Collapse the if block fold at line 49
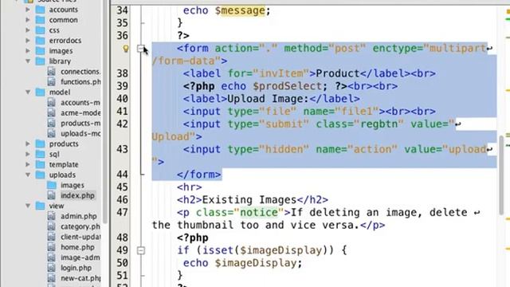Screen dimensions: 510x287 pos(141,250)
